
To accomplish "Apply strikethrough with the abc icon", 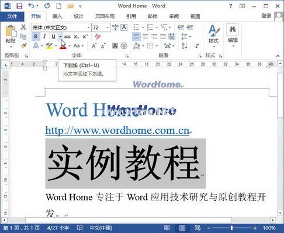I will click(x=67, y=37).
